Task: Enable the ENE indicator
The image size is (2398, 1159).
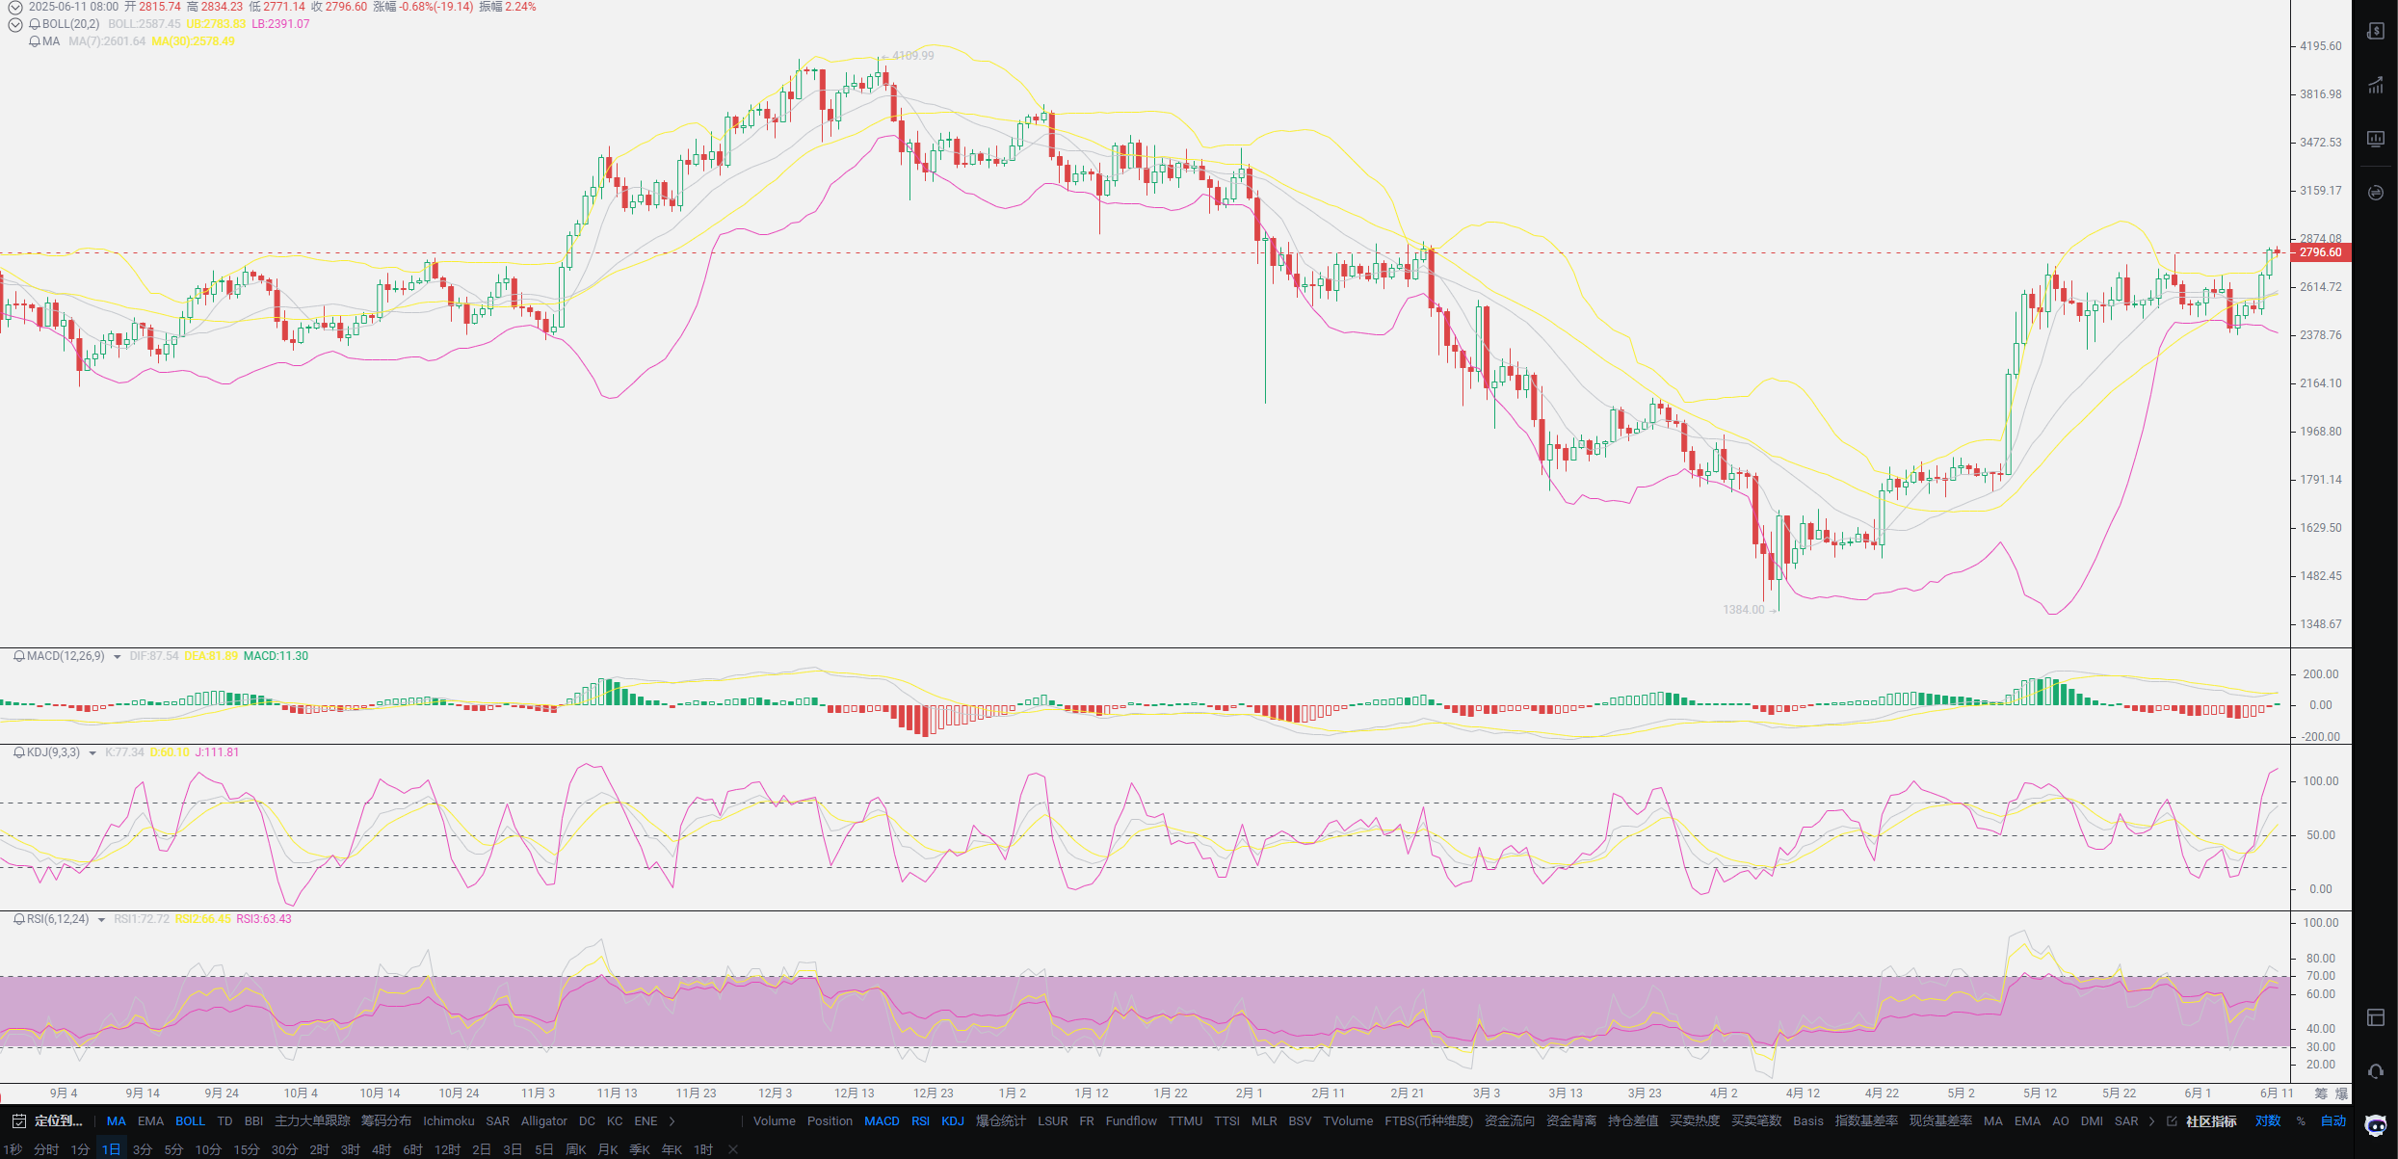Action: 646,1121
